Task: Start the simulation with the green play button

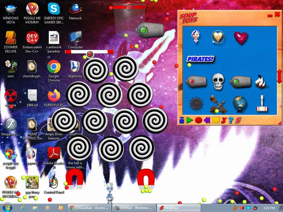Action: (190, 120)
